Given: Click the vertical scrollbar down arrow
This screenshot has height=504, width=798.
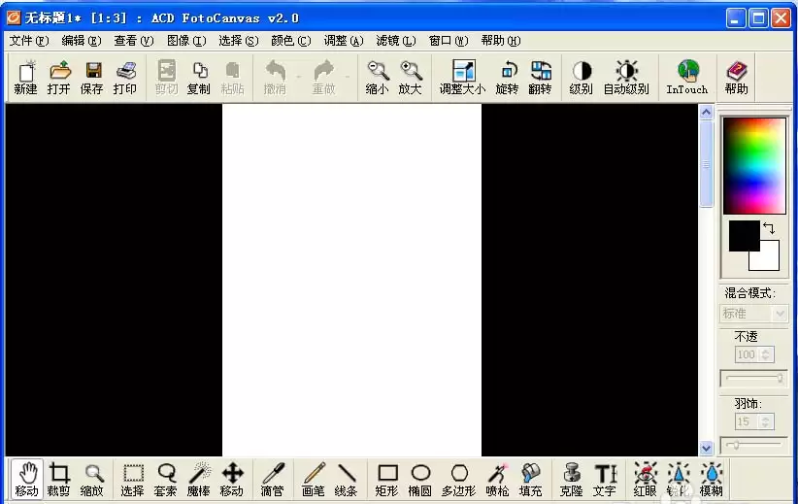Looking at the screenshot, I should 706,449.
